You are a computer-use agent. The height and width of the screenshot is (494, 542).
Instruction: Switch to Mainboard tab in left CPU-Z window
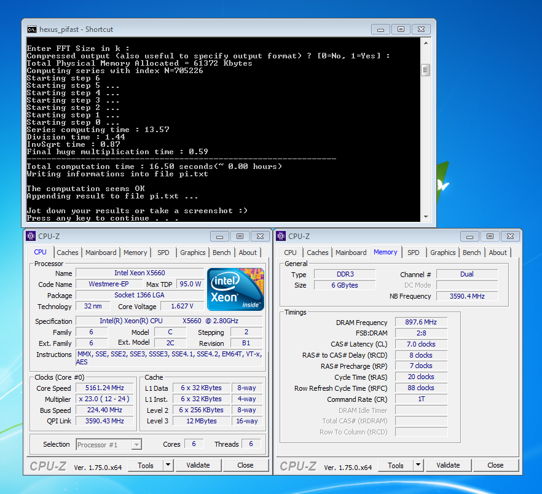pyautogui.click(x=101, y=253)
